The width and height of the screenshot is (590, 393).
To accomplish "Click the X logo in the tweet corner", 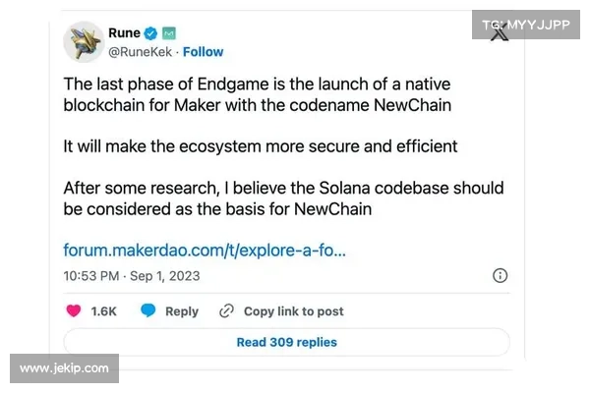I will click(x=500, y=31).
